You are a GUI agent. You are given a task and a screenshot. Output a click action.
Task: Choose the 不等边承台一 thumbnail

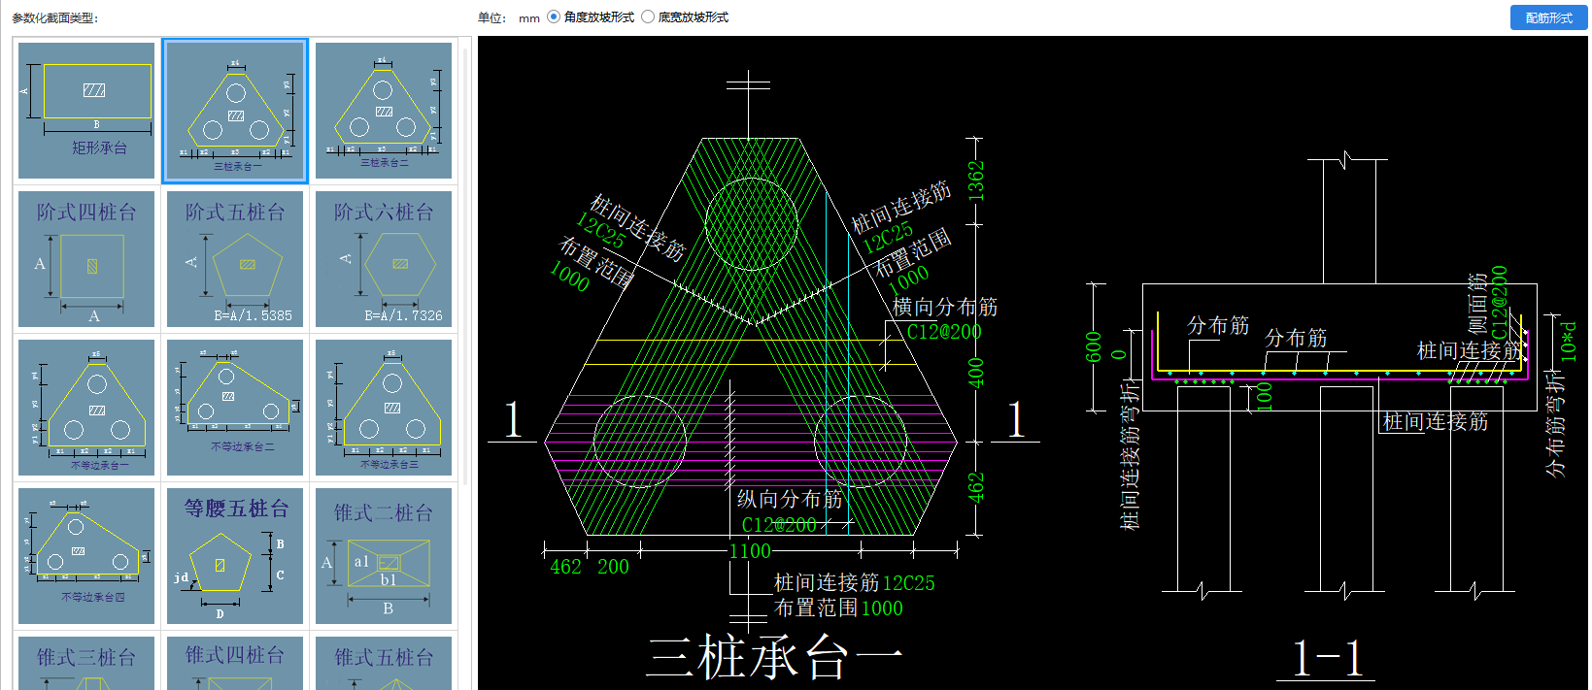86,408
